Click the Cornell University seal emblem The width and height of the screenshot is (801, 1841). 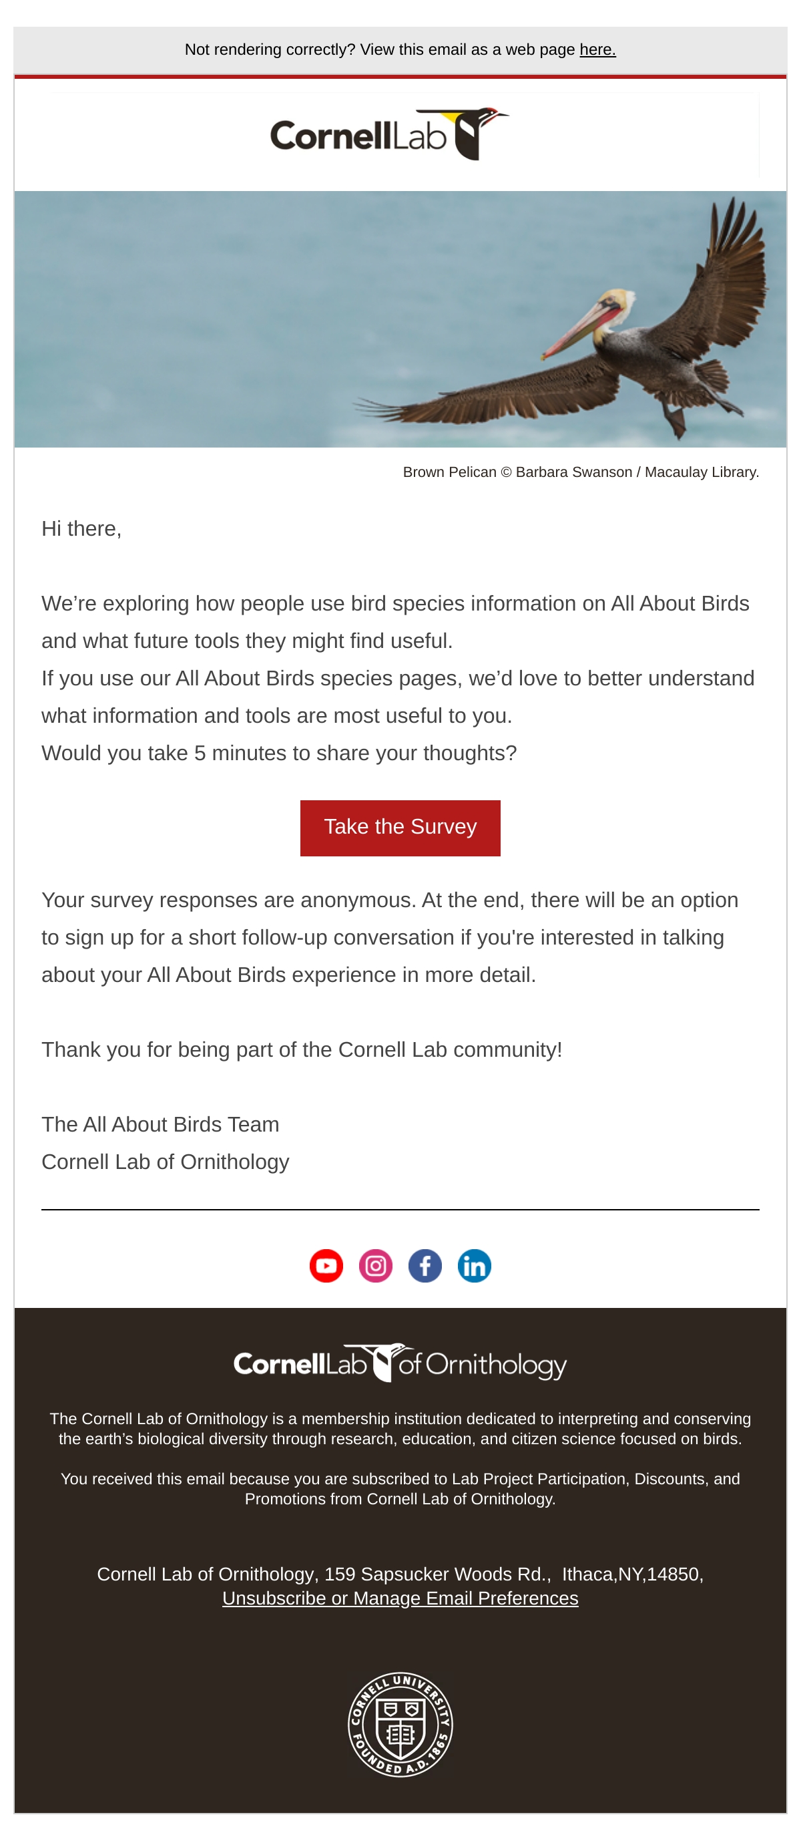pos(400,1724)
